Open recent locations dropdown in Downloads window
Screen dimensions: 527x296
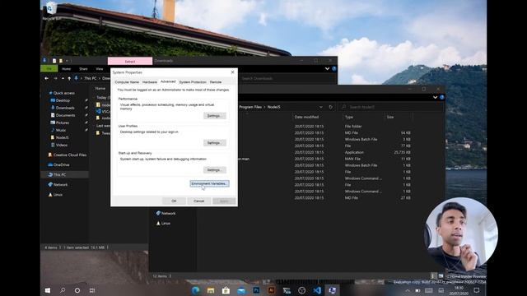[63, 78]
